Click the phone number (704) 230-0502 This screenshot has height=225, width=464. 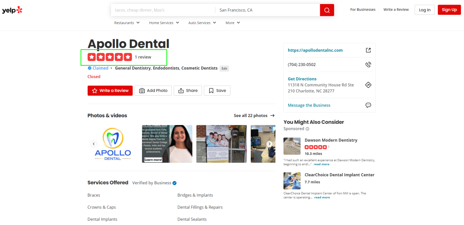point(302,65)
